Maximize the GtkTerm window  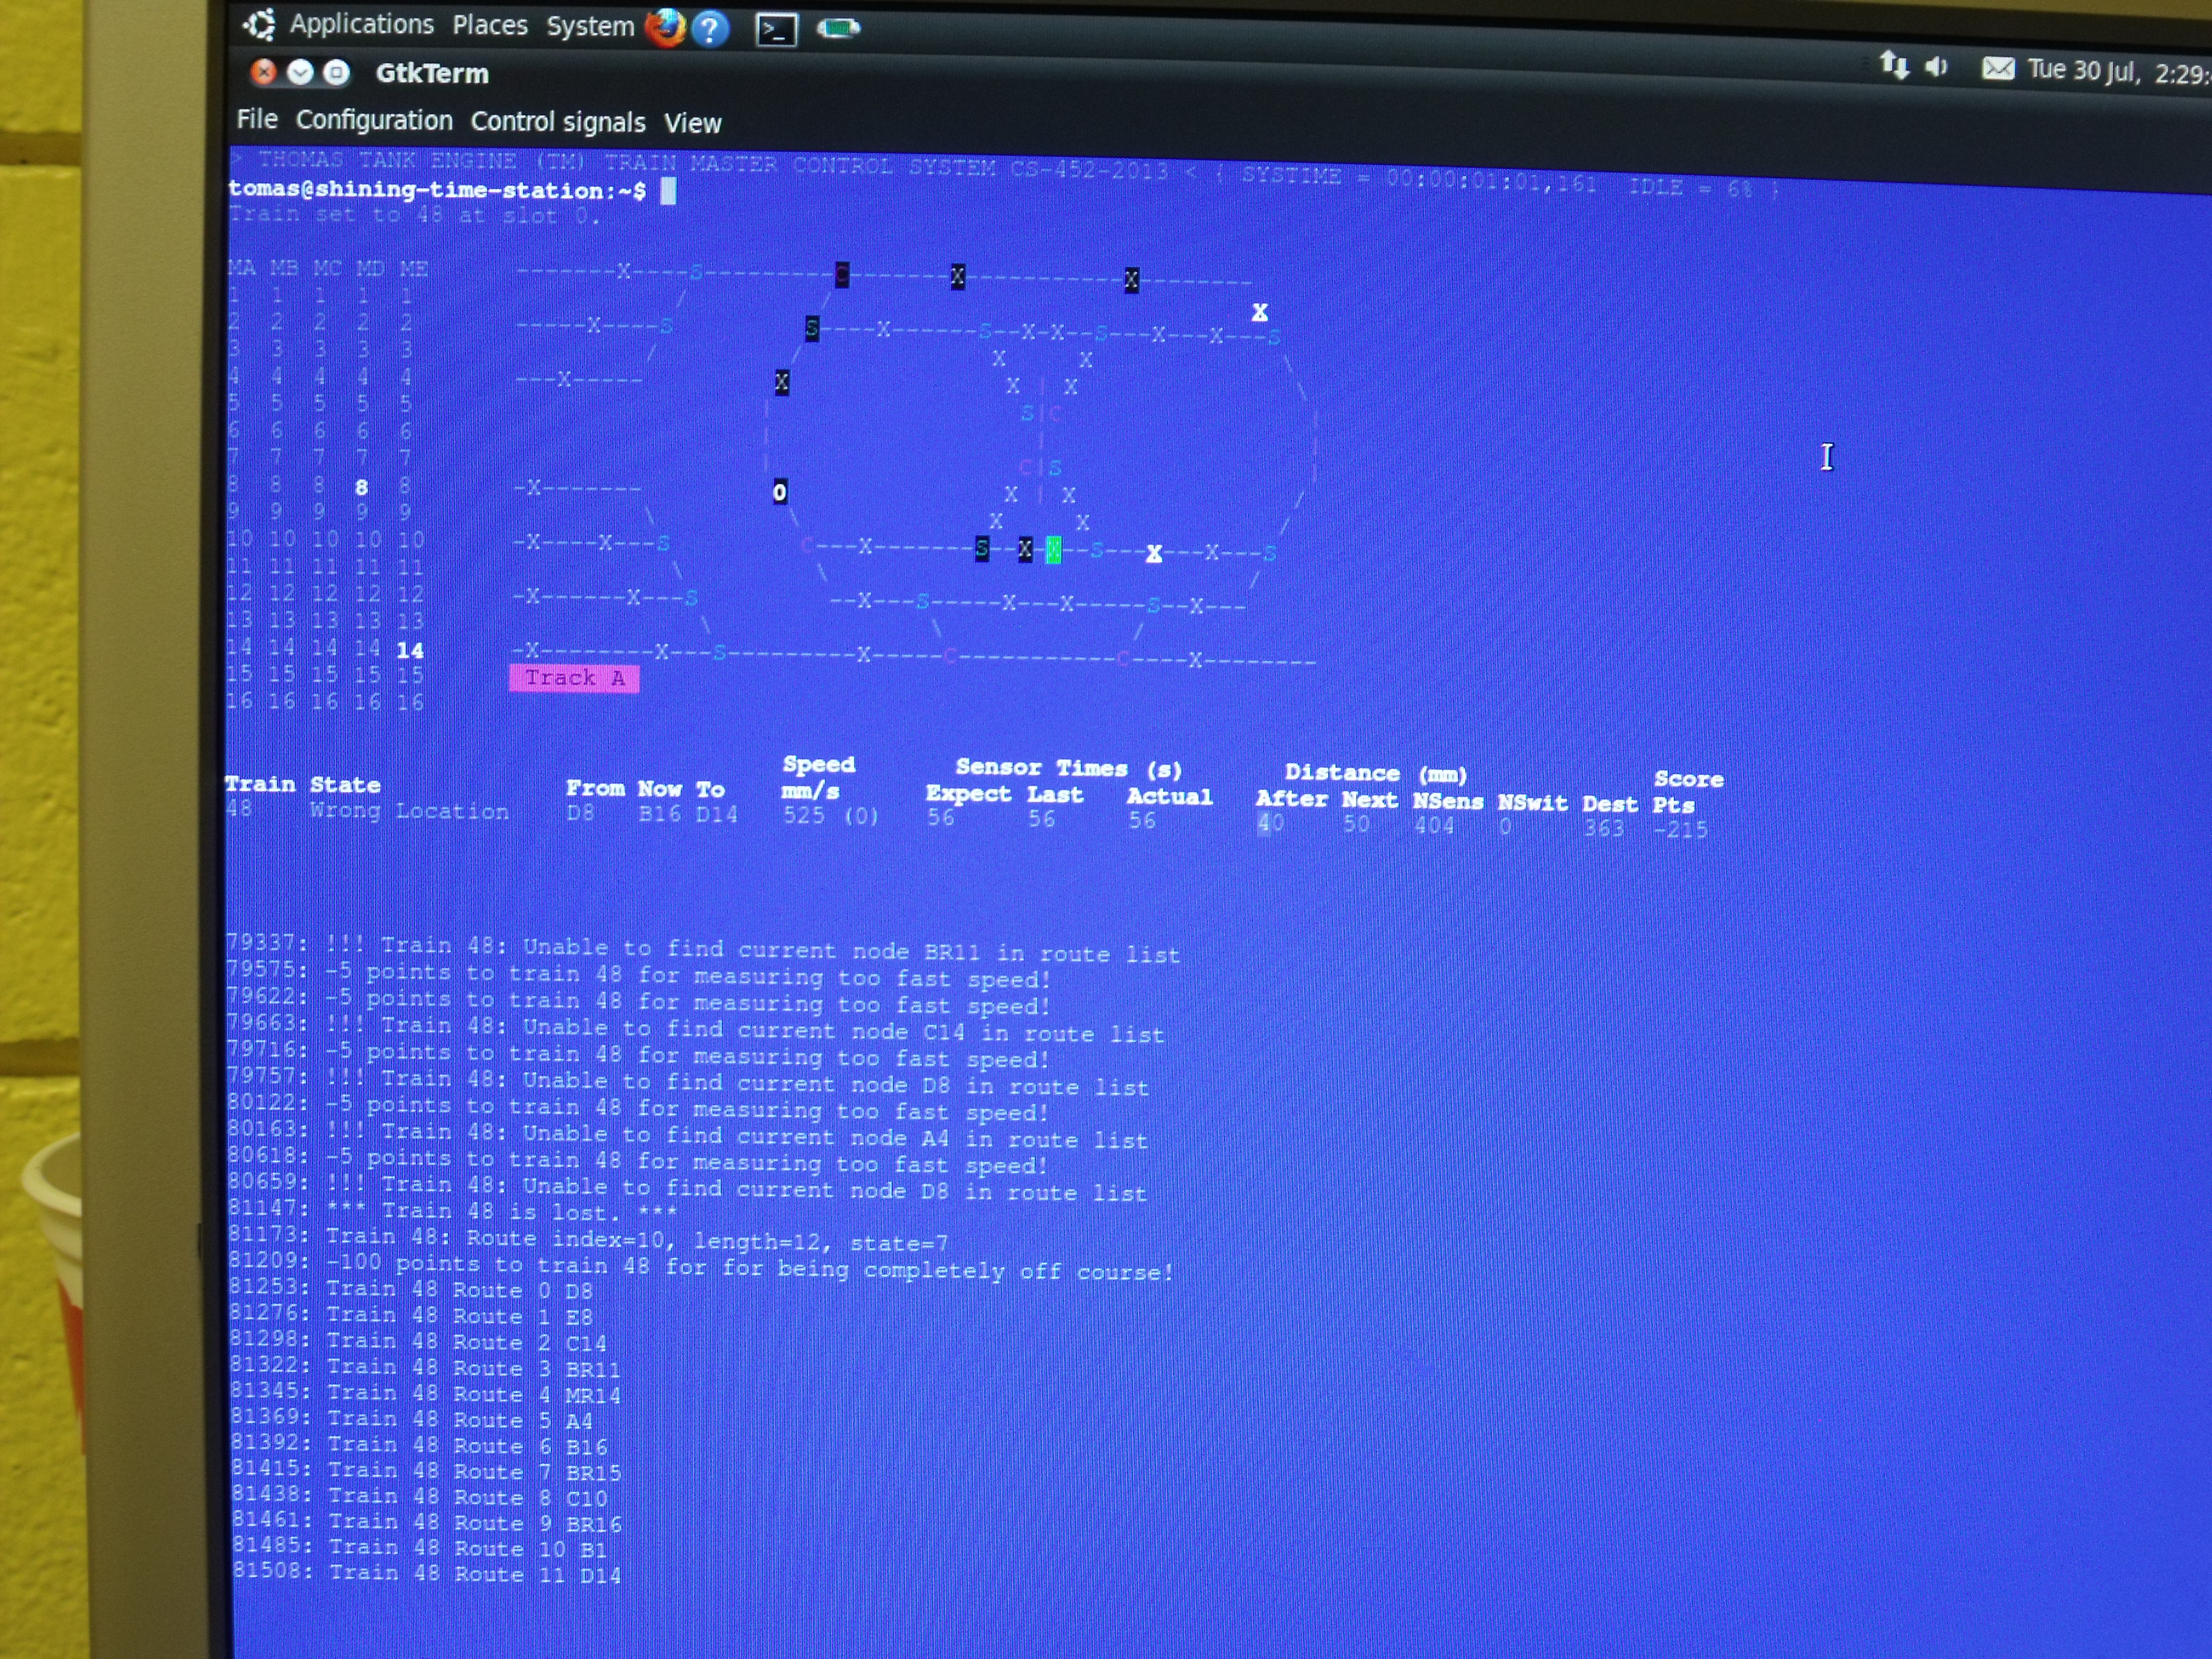337,73
